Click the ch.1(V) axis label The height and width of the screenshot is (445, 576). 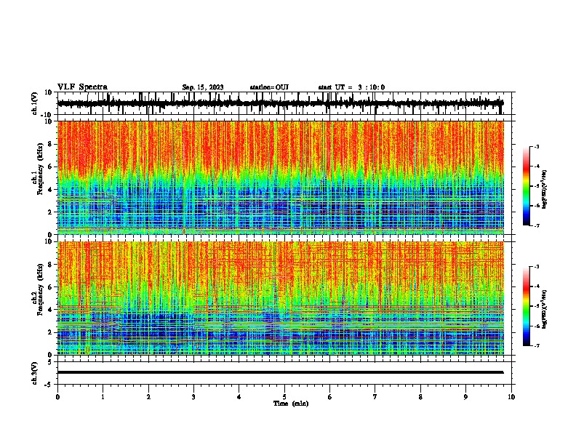pyautogui.click(x=34, y=103)
